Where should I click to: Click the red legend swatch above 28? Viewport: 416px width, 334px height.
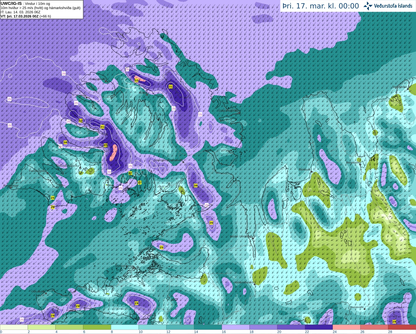coord(402,327)
